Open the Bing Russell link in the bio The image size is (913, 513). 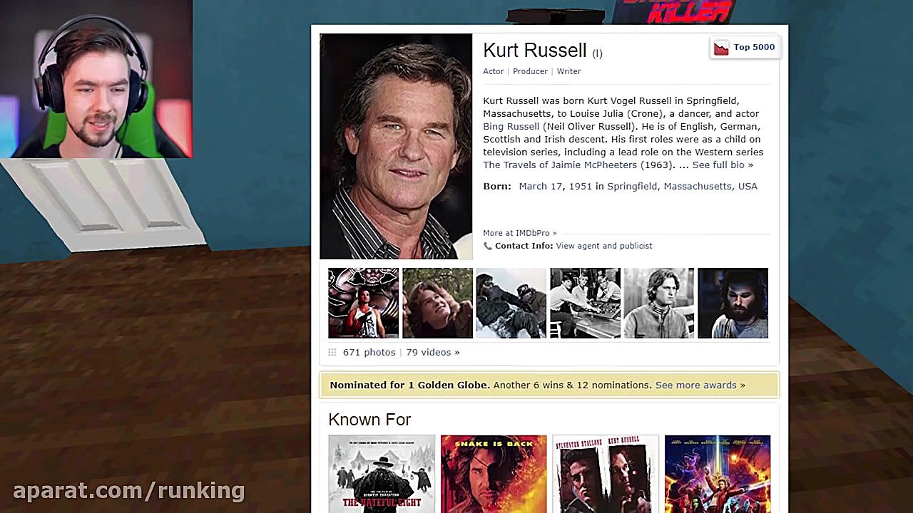pos(511,126)
